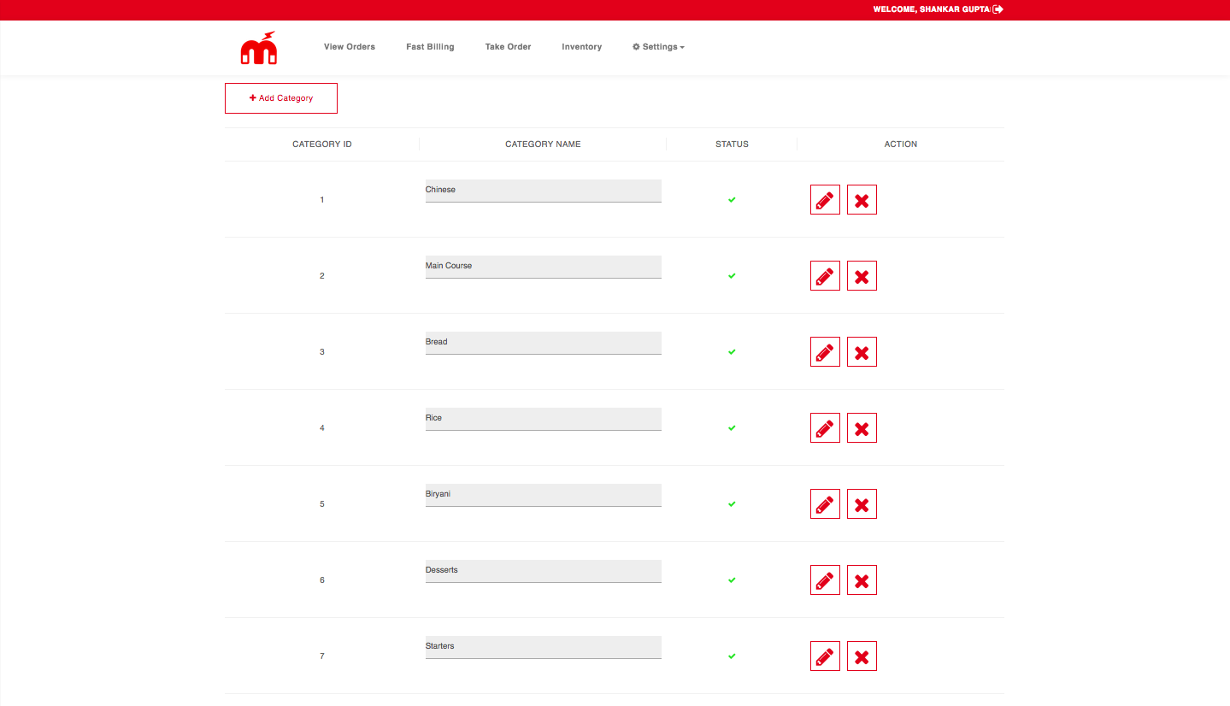Delete the Desserts category
This screenshot has height=706, width=1230.
[x=862, y=580]
